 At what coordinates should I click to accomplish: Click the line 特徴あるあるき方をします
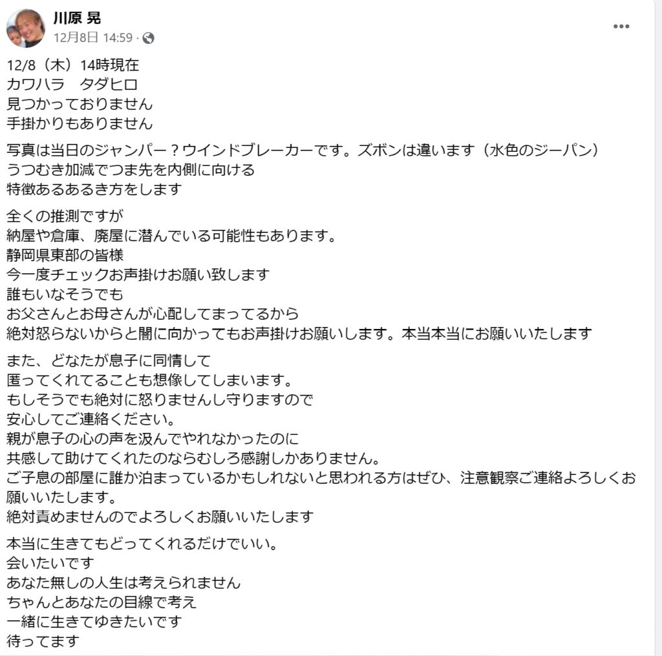pyautogui.click(x=95, y=189)
